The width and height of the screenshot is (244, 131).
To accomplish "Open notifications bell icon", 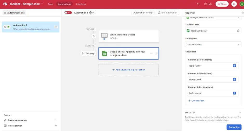I will [x=234, y=4].
